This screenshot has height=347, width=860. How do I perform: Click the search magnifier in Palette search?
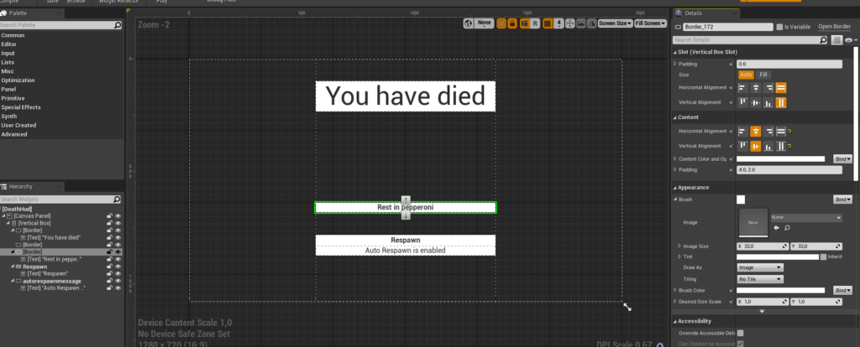118,25
